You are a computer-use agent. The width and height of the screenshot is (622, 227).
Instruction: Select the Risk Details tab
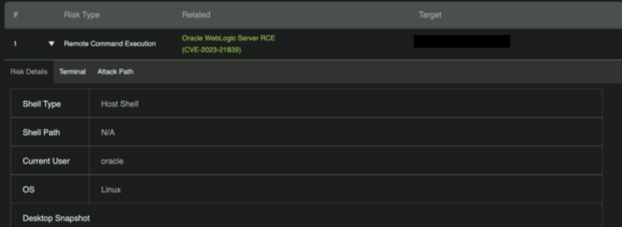[29, 72]
